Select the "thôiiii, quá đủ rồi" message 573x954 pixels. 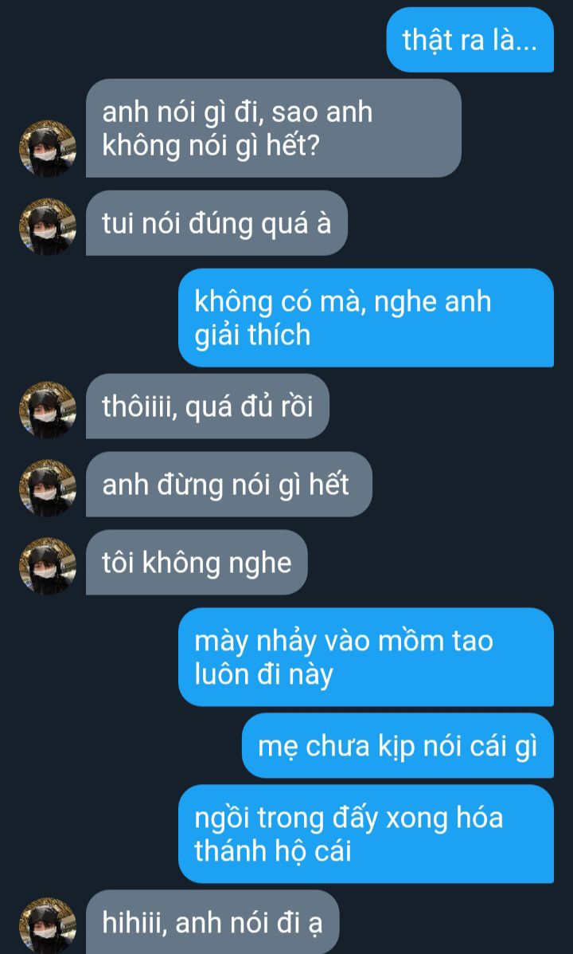tap(207, 406)
